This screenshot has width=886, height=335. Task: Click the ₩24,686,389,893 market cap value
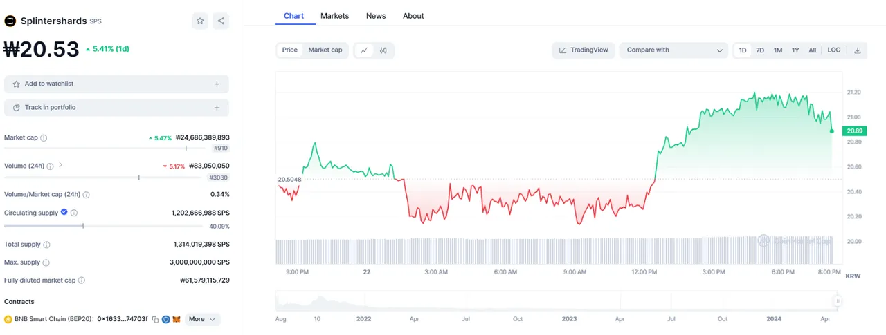(x=202, y=137)
